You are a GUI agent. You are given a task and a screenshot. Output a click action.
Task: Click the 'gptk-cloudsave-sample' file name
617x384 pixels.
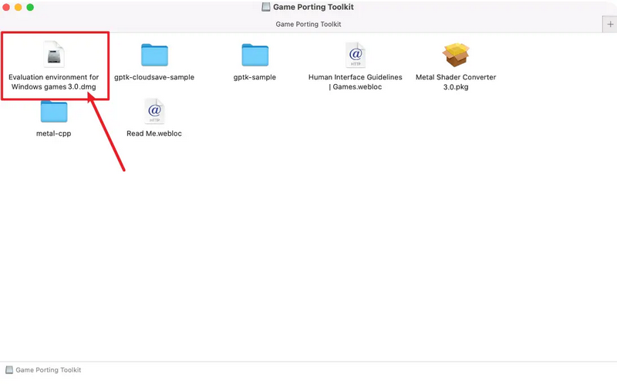point(154,77)
